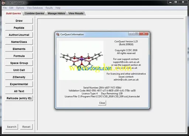Switch to the View Results tab
189x136 pixels.
[76, 13]
